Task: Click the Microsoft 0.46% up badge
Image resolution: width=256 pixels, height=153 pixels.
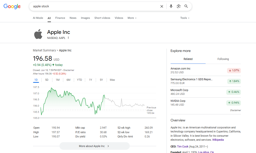Action: click(234, 92)
